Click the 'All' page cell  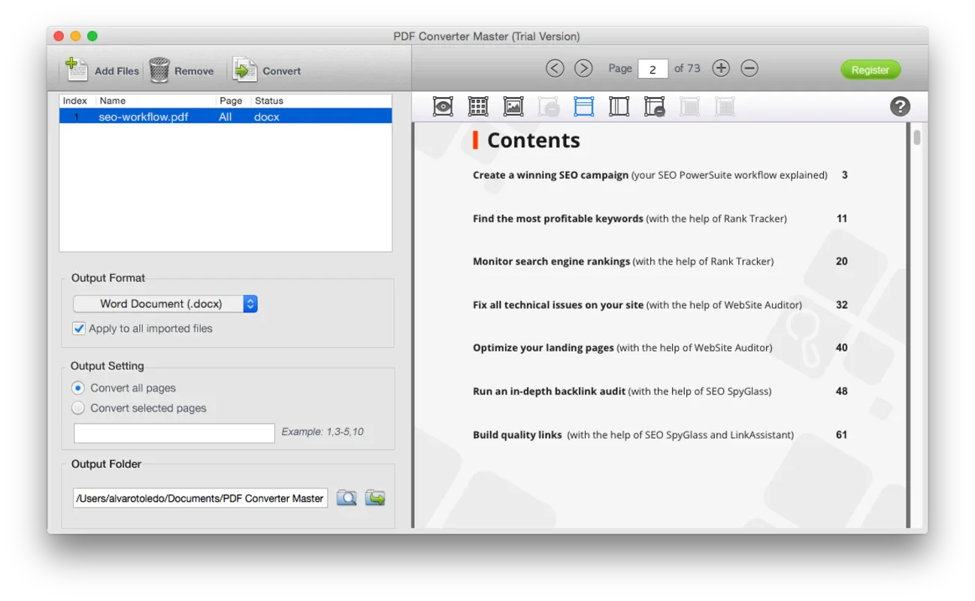pos(226,116)
